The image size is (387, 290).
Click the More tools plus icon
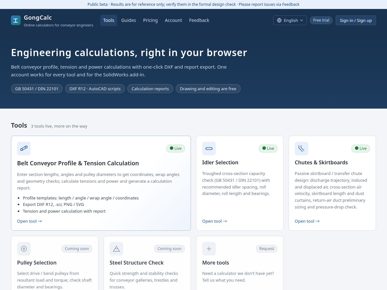tap(209, 249)
